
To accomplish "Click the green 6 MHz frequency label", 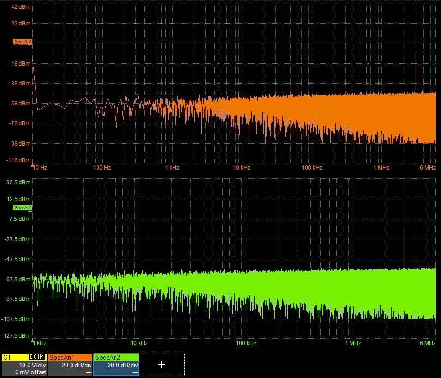I will click(428, 343).
